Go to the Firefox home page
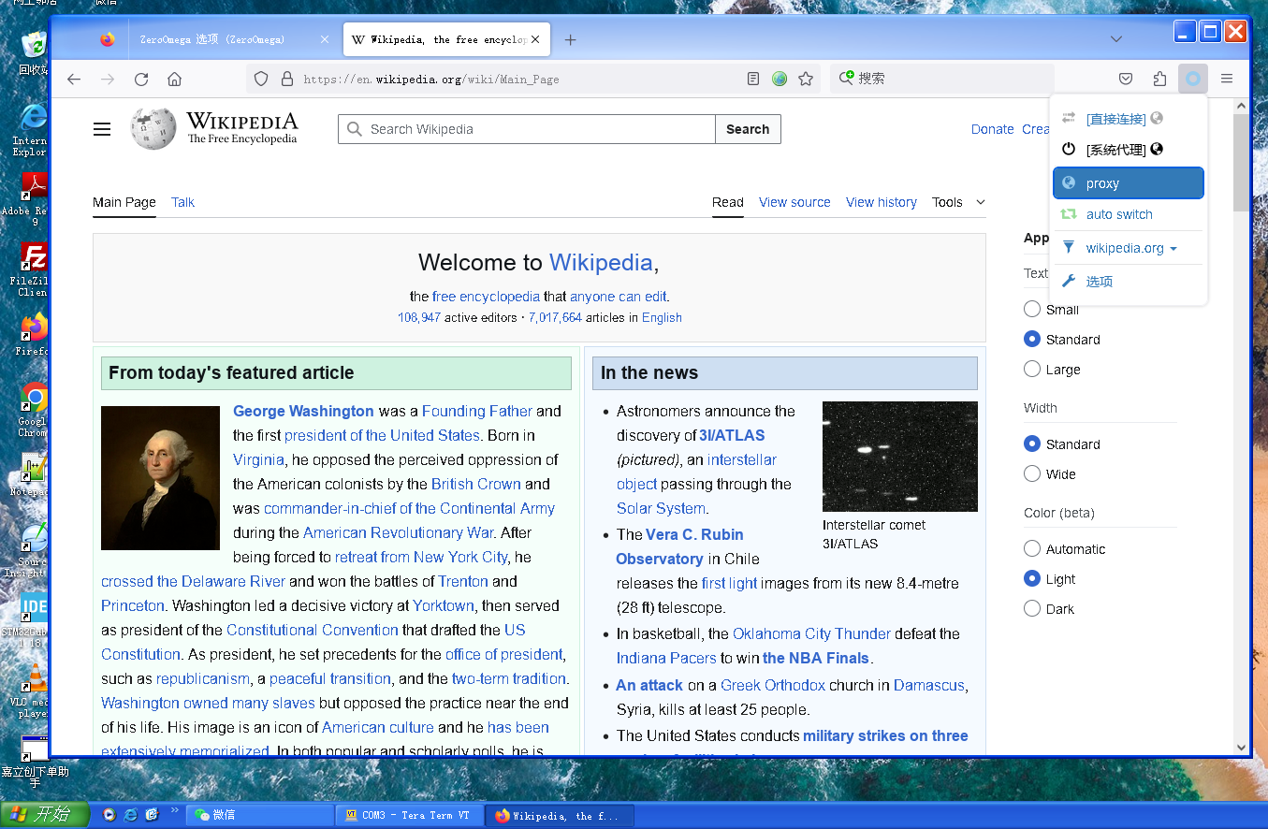 [x=174, y=80]
